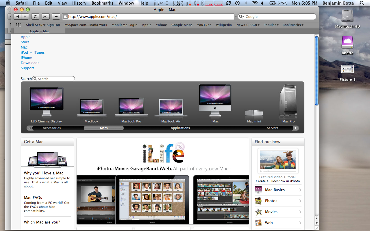Viewport: 370px width, 231px height.
Task: Click the Why you'll love a Mac link
Action: pyautogui.click(x=44, y=173)
